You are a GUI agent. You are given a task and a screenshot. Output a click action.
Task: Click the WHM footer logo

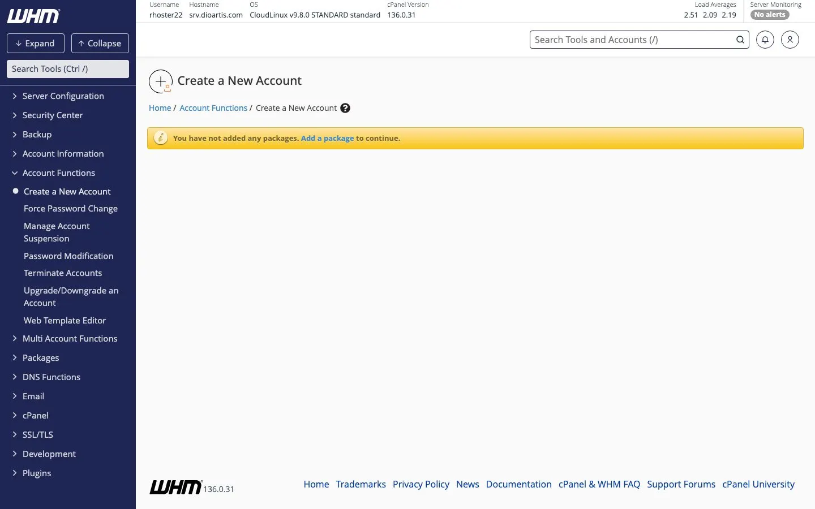click(175, 487)
